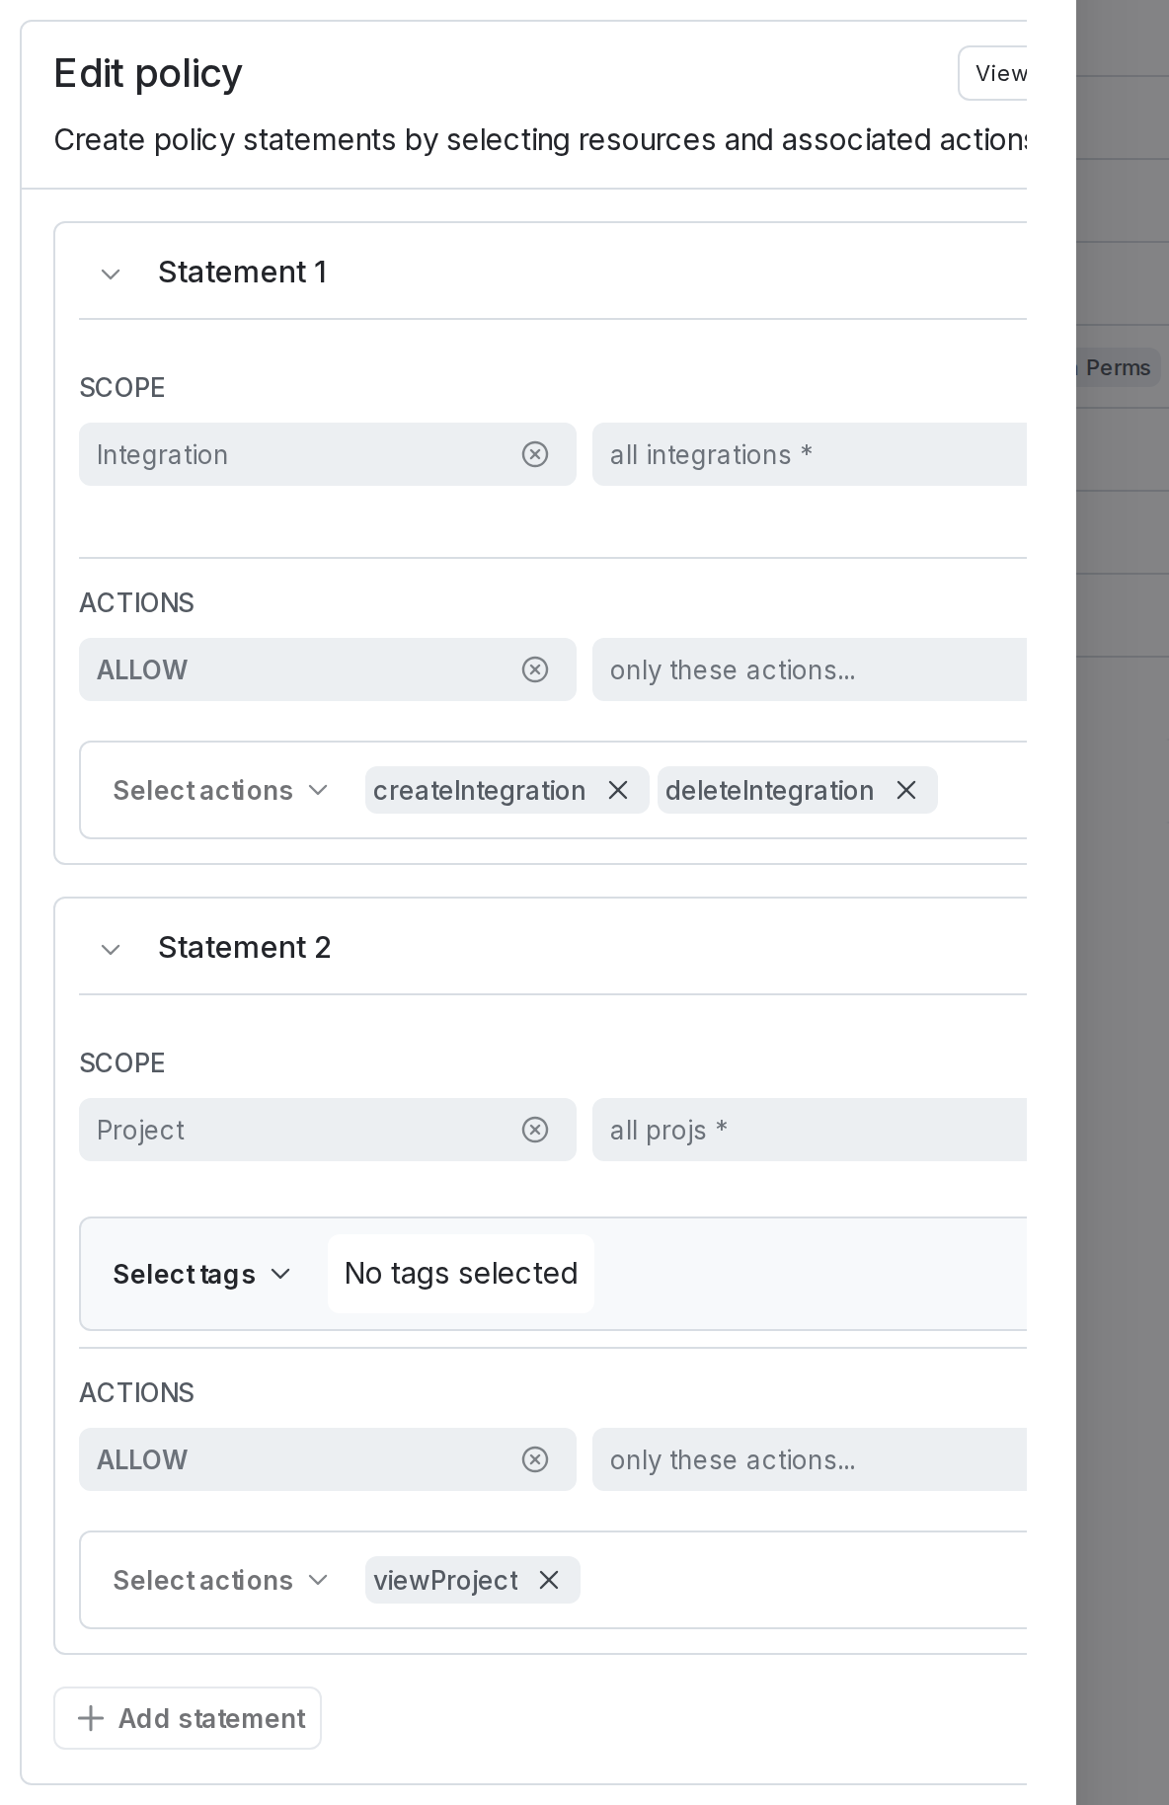This screenshot has width=1169, height=1805.
Task: Clear the Integration scope selection
Action: 534,454
